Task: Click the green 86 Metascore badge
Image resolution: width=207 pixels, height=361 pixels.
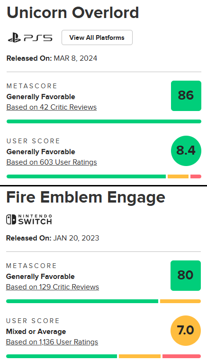Action: [186, 96]
